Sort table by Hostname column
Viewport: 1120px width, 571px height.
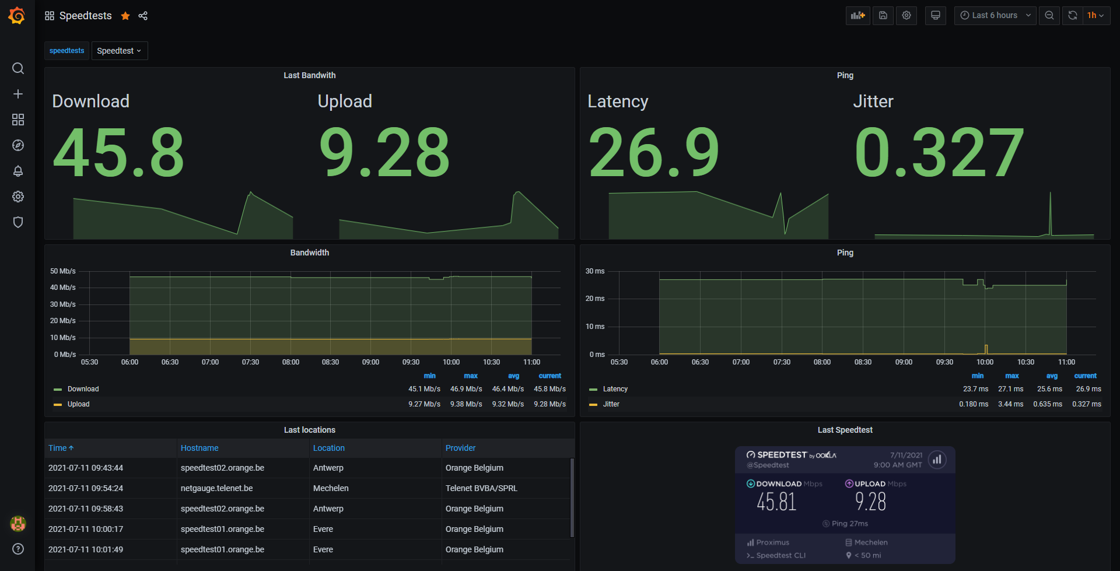coord(199,448)
